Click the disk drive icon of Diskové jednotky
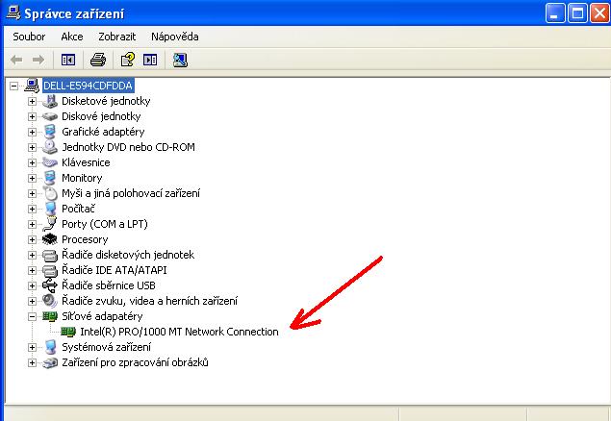The width and height of the screenshot is (611, 421). pyautogui.click(x=50, y=116)
